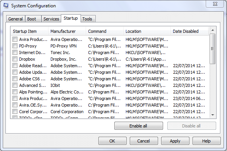Click the Alps Electric Co... manufacturer cell
Image resolution: width=227 pixels, height=151 pixels.
point(67,92)
